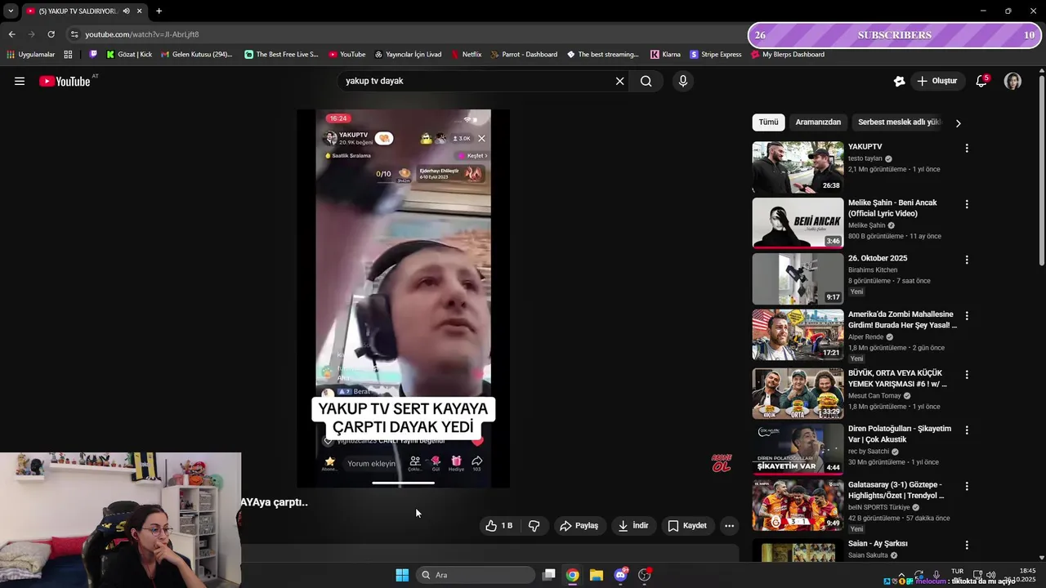Open the sparkle icon left of Oluştur
The height and width of the screenshot is (588, 1046).
tap(899, 81)
